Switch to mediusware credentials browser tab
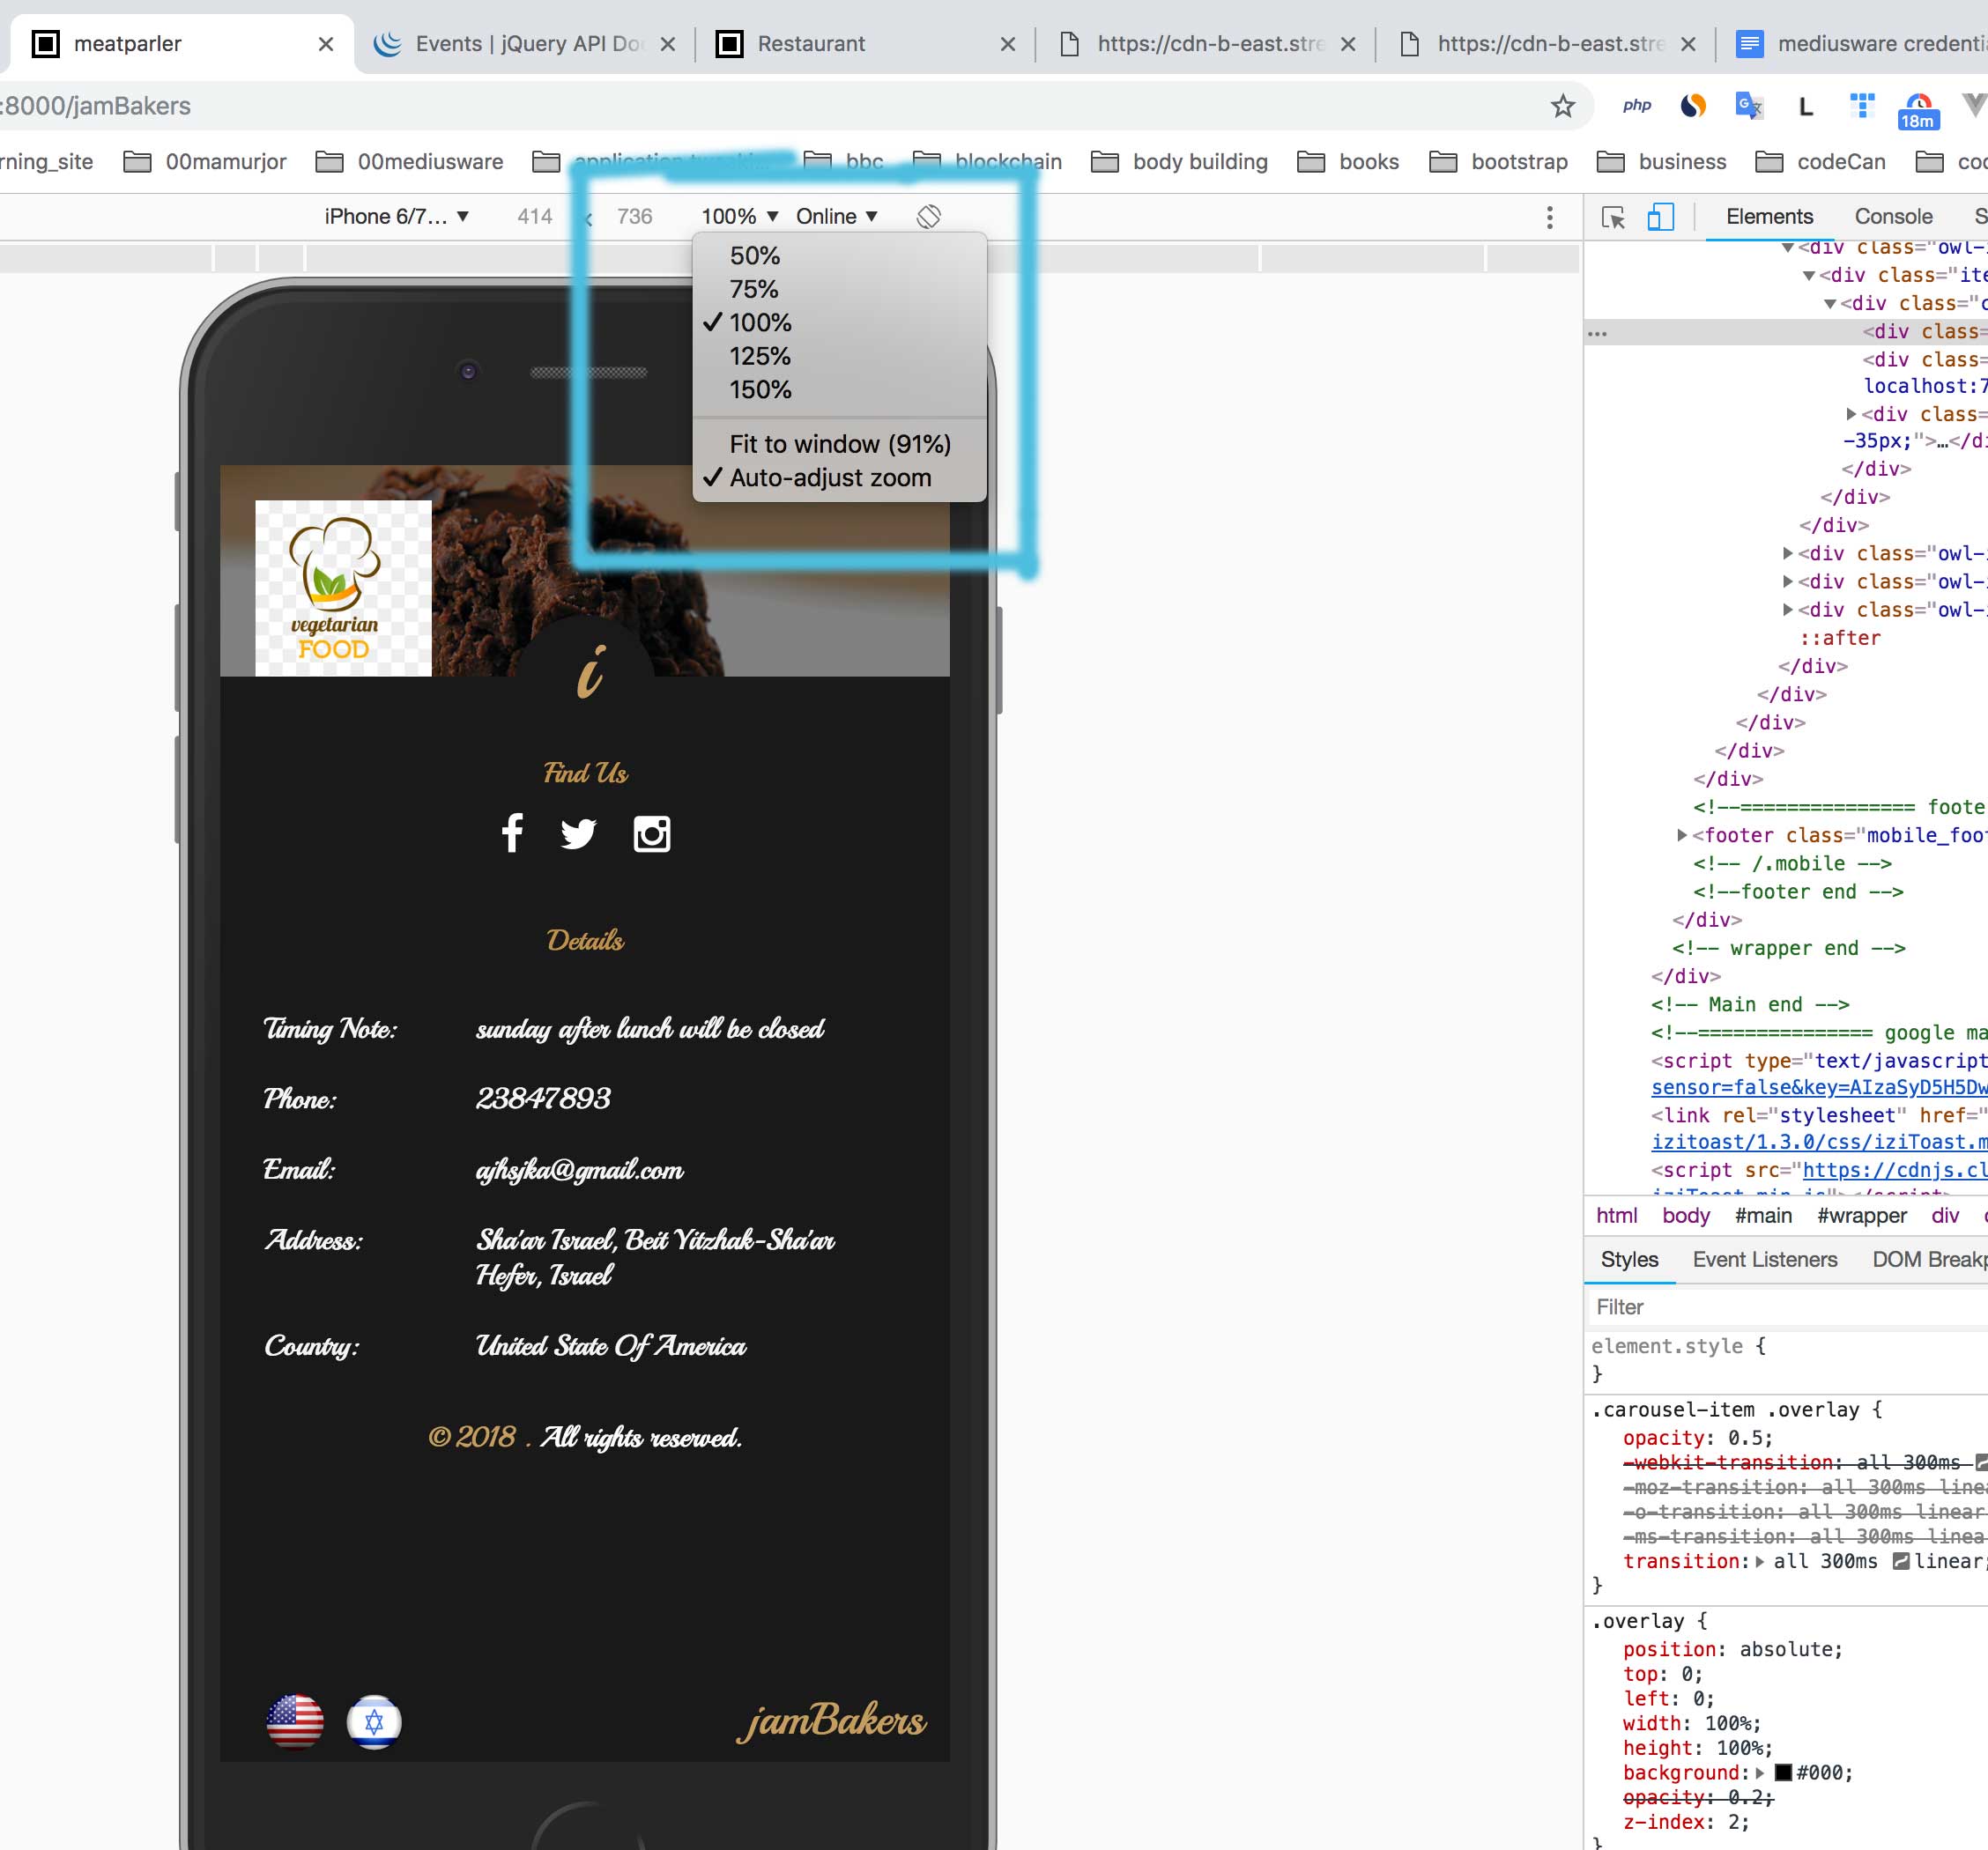Image resolution: width=1988 pixels, height=1850 pixels. [1860, 44]
